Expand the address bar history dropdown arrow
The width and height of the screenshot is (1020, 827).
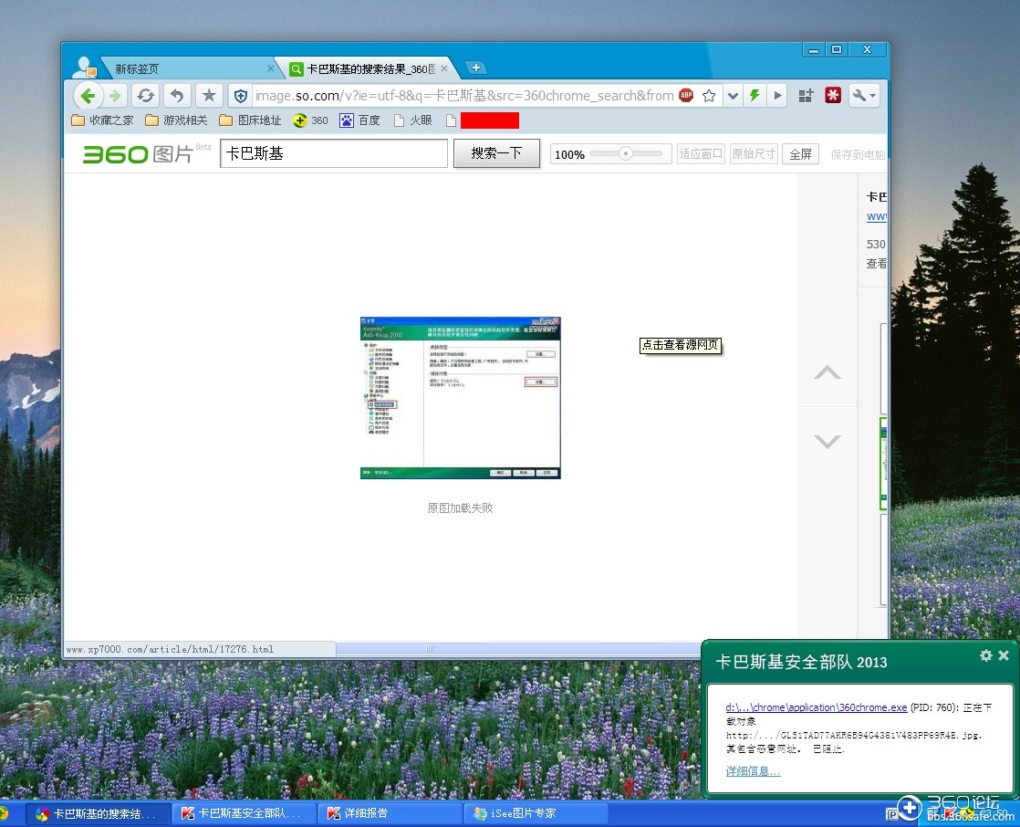click(x=734, y=96)
